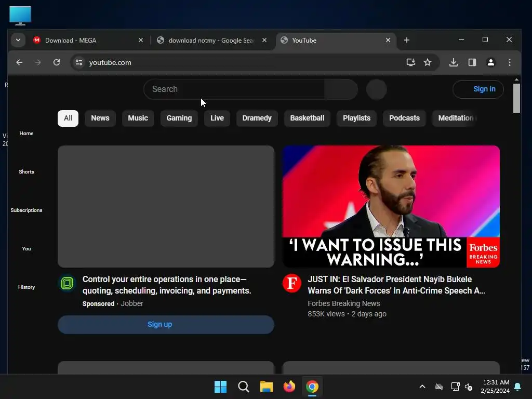Viewport: 532px width, 399px height.
Task: Click the Jobber advertiser logo icon
Action: point(67,283)
